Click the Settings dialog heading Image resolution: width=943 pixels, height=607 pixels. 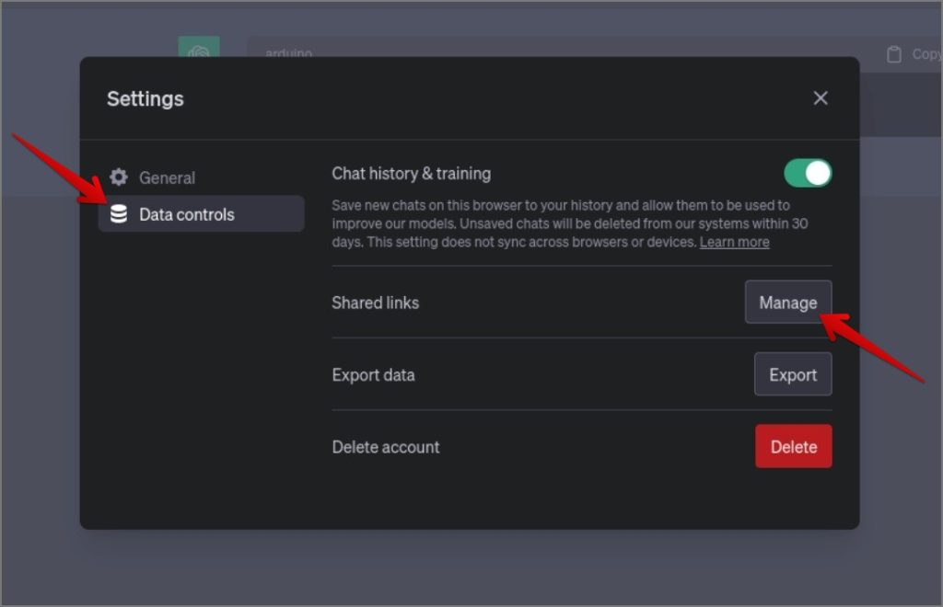[145, 98]
